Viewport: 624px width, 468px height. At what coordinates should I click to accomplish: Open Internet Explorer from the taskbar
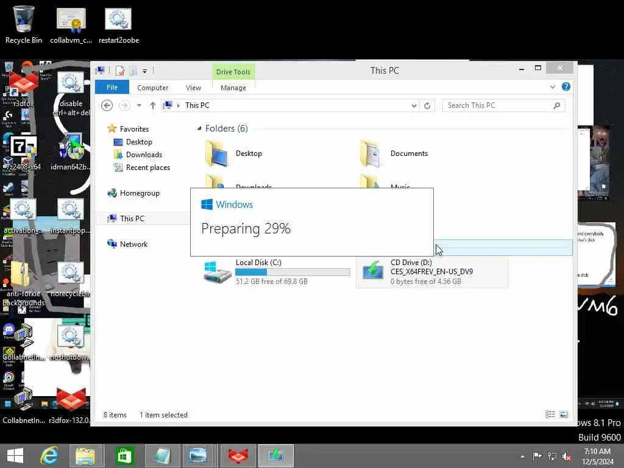50,456
